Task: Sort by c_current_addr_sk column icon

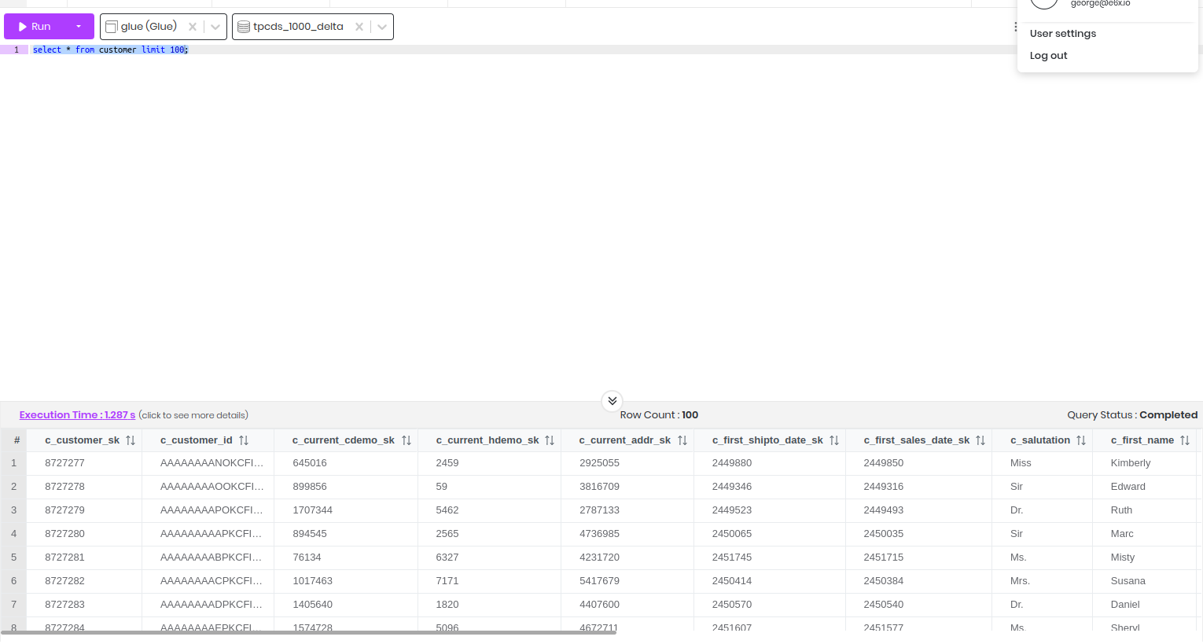Action: [x=682, y=440]
